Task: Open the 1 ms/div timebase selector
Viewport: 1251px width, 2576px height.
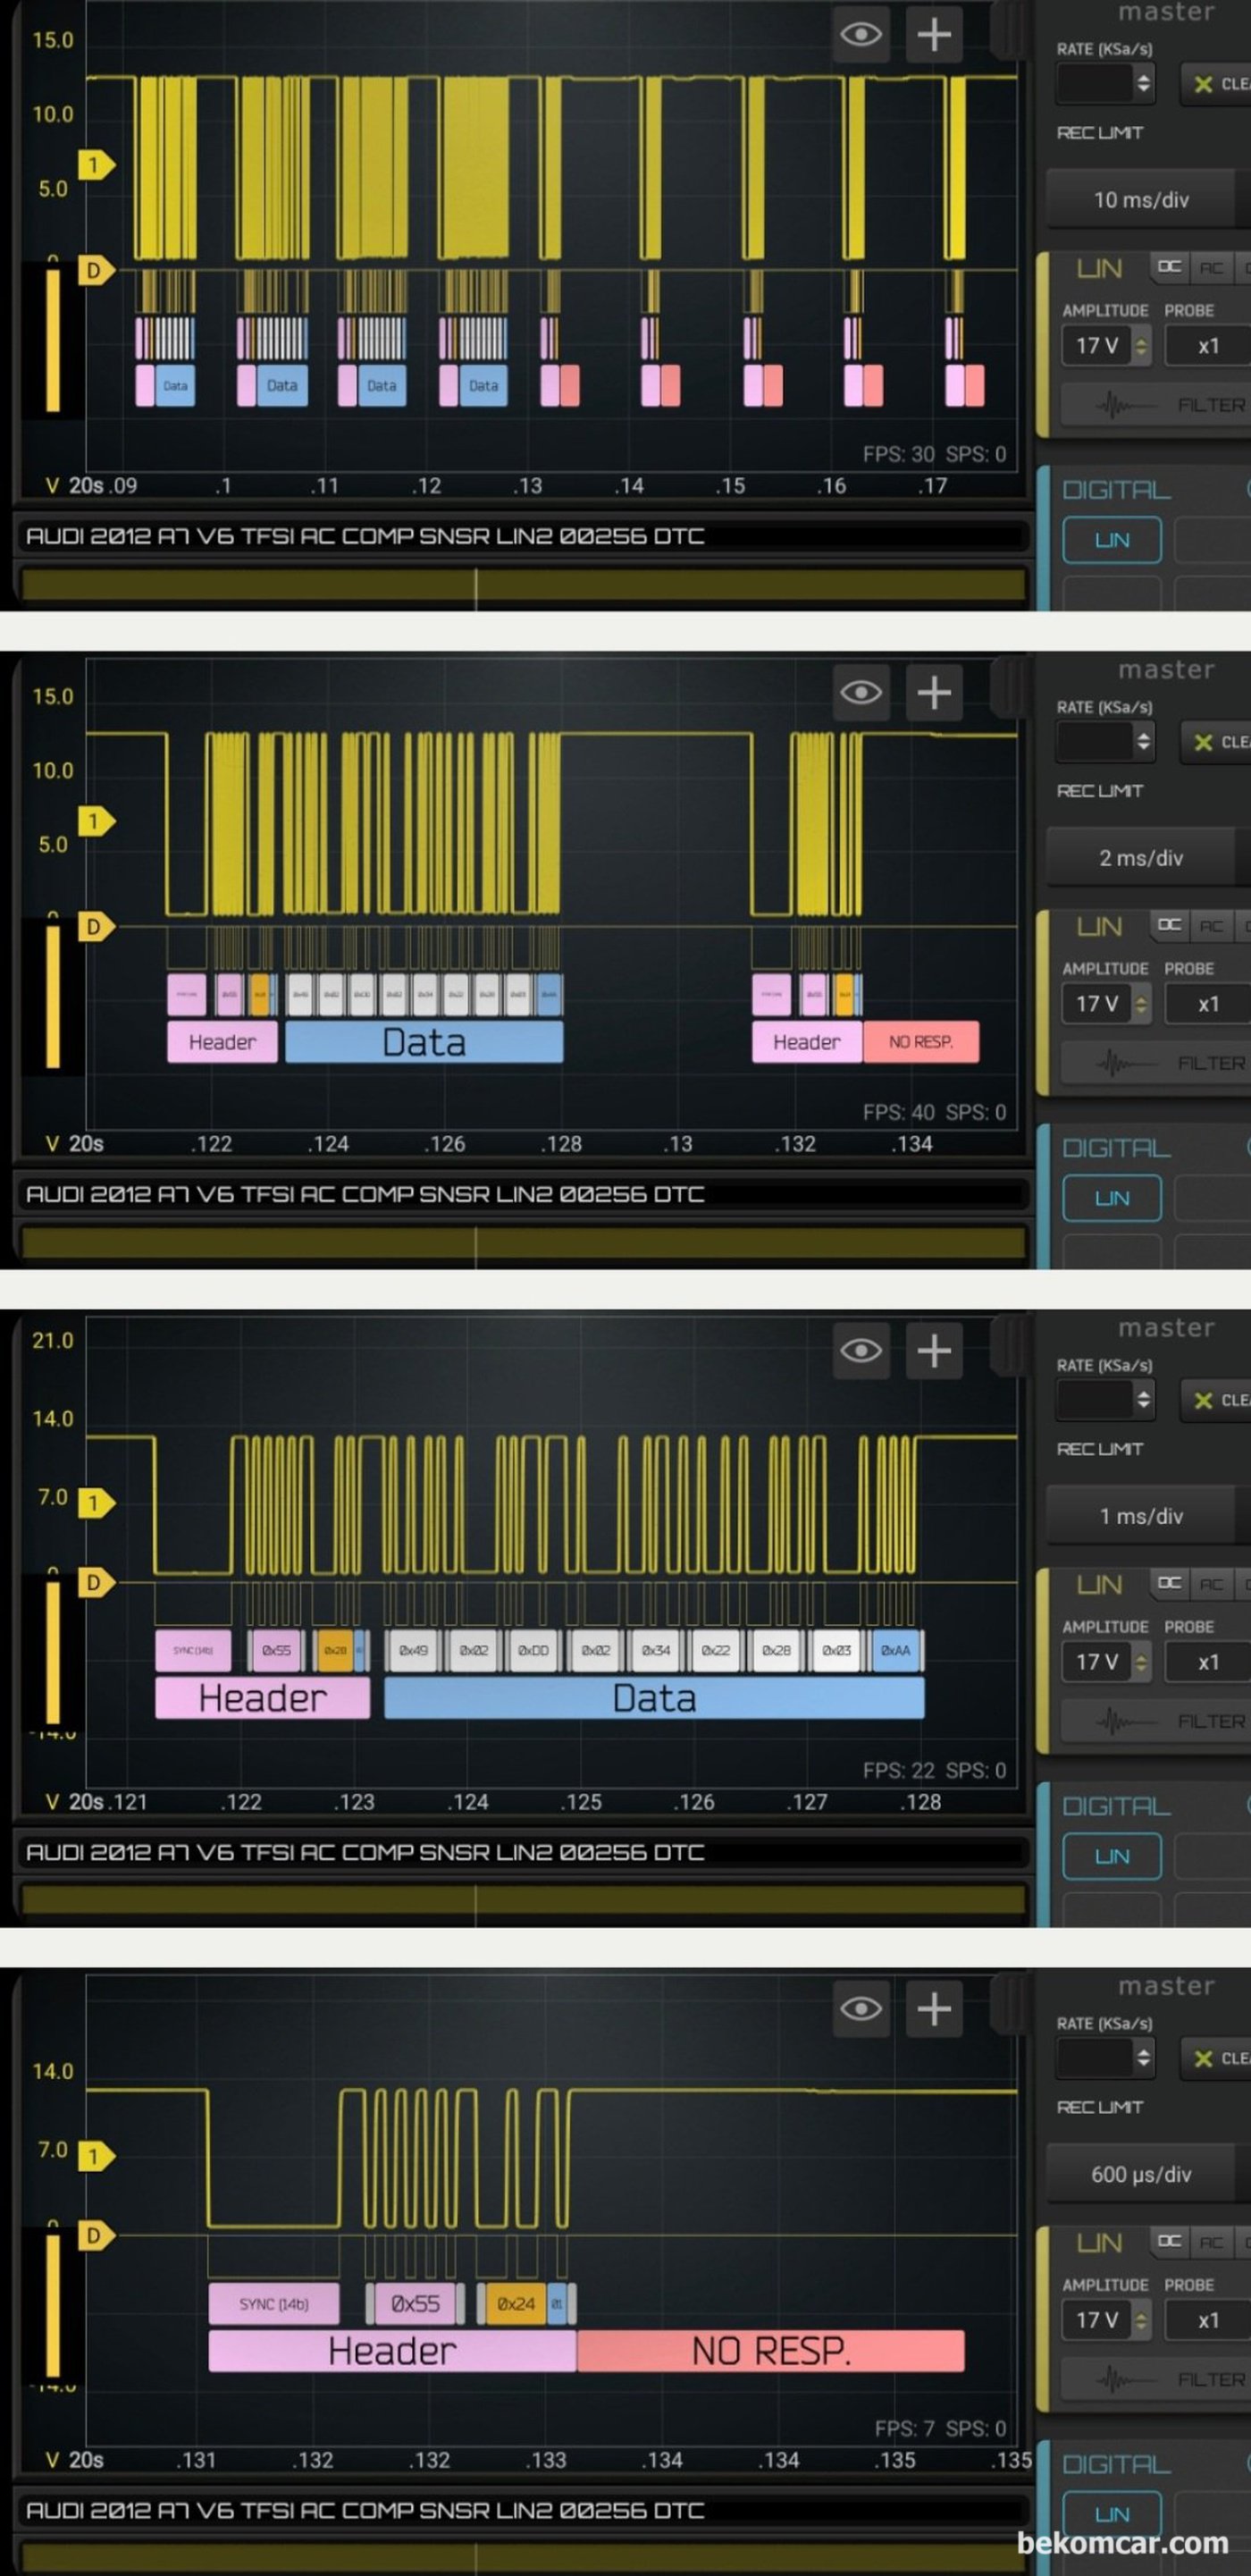Action: point(1141,1516)
